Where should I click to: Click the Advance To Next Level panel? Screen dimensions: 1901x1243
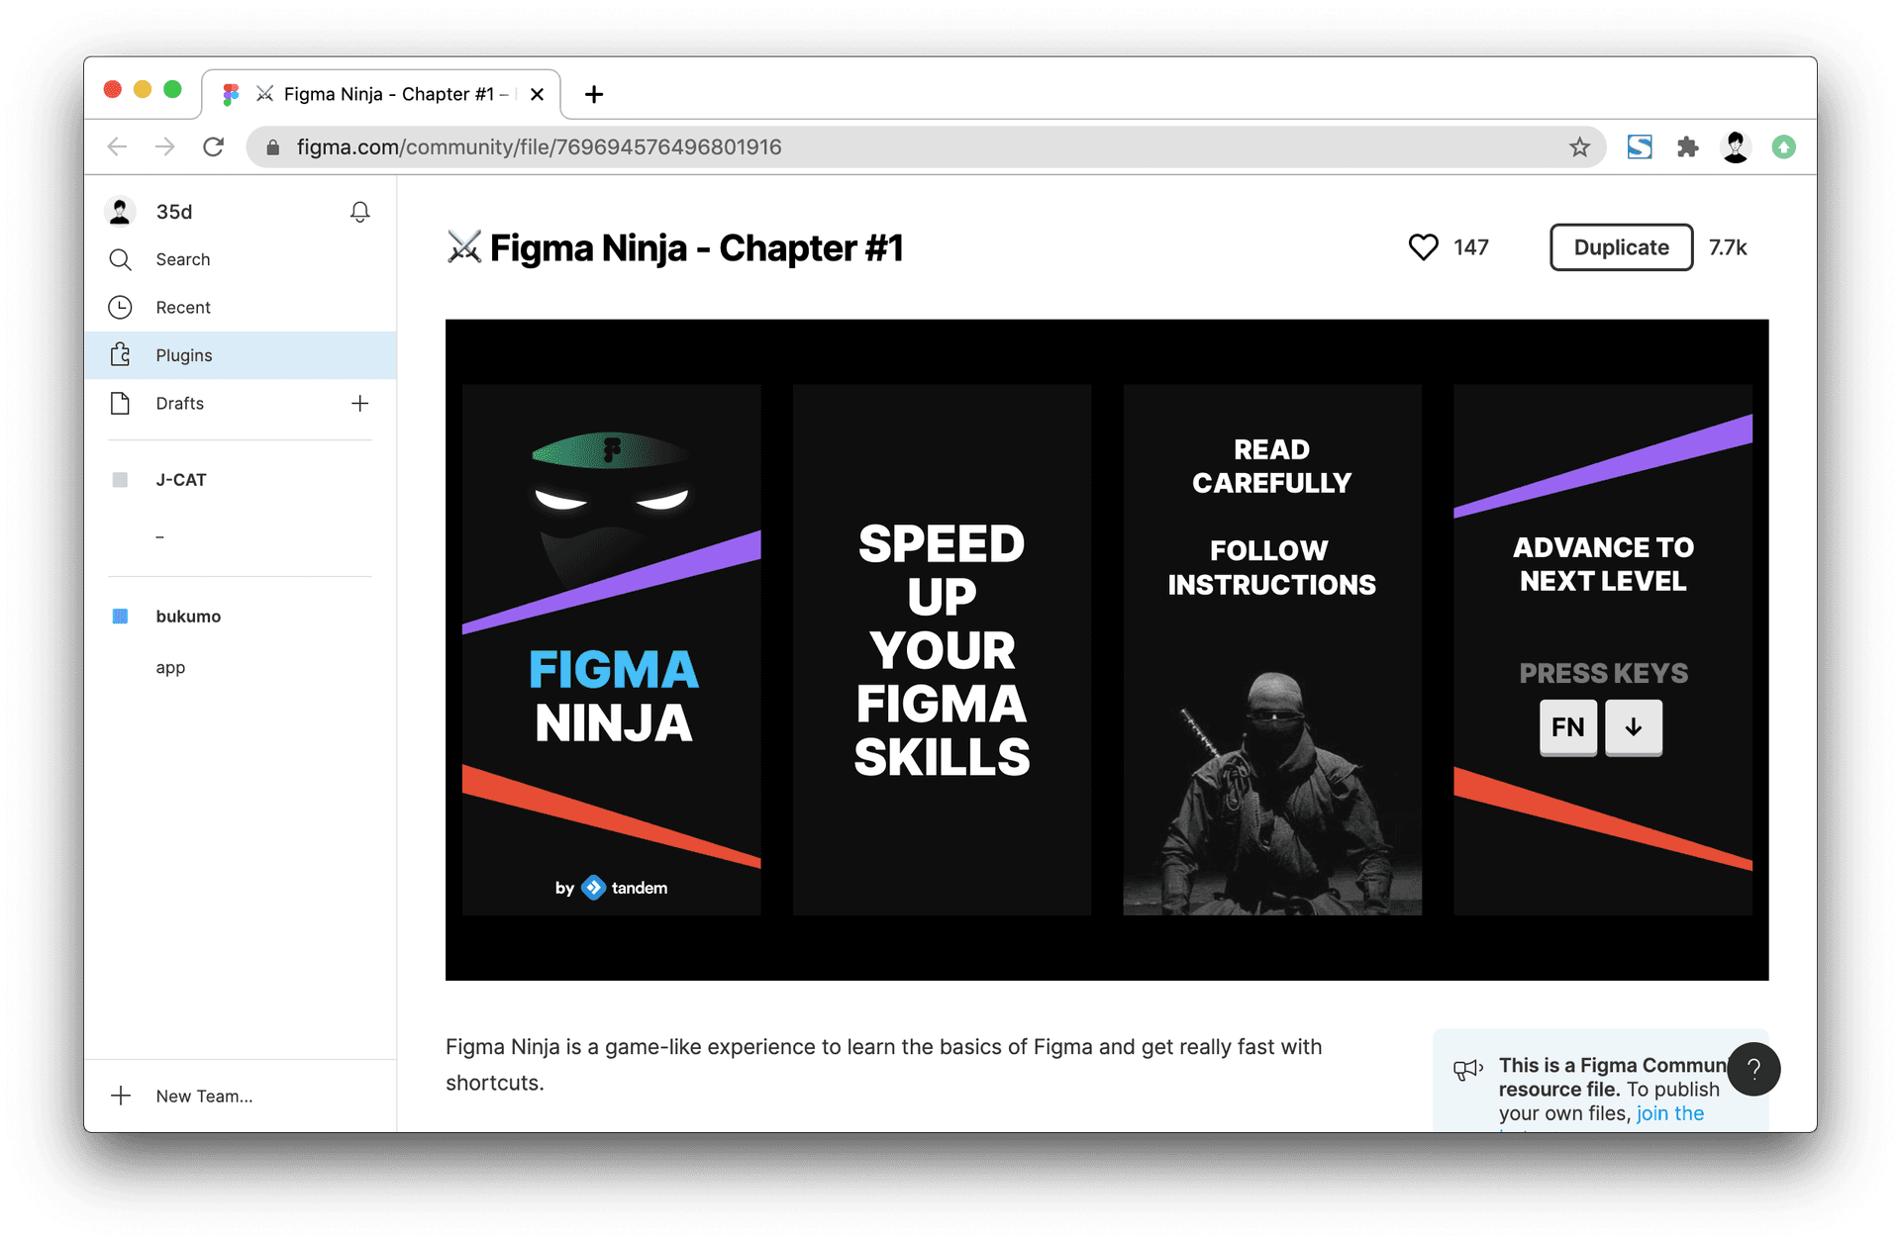(1603, 649)
